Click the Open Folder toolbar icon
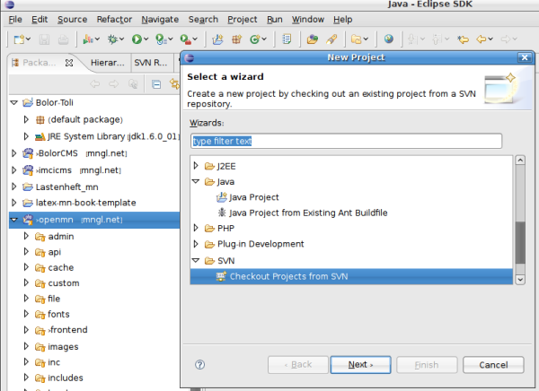539x391 pixels. coord(357,39)
